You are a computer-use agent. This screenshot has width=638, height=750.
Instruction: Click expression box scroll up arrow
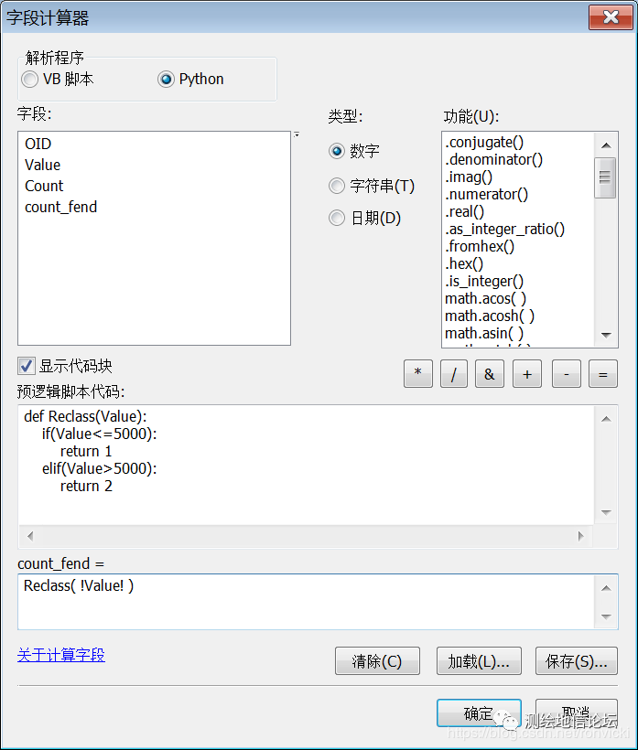(606, 588)
